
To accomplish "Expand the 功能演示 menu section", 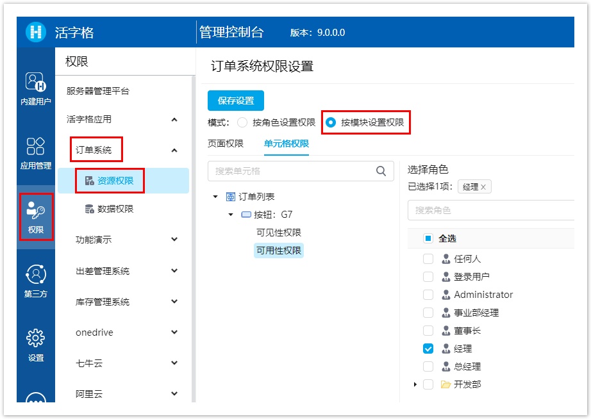I will pyautogui.click(x=174, y=240).
